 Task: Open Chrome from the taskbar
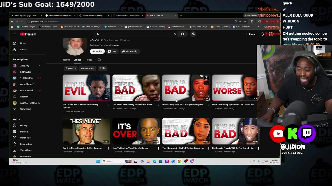point(179,161)
